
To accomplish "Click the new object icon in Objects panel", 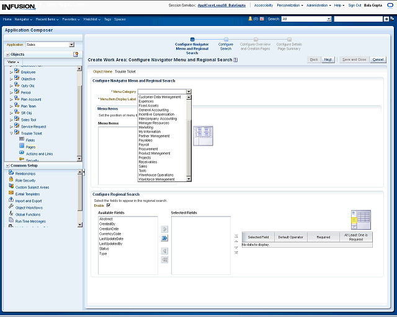I will pyautogui.click(x=76, y=54).
